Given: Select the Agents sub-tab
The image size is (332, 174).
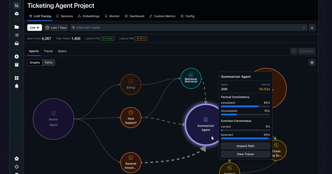Looking at the screenshot, I should [34, 51].
